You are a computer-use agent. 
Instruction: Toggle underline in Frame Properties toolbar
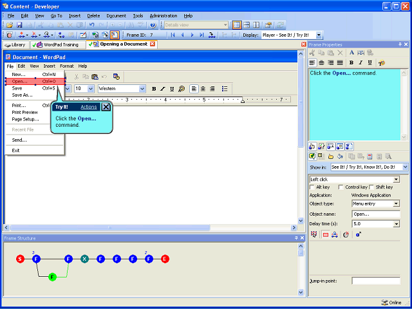pyautogui.click(x=370, y=62)
